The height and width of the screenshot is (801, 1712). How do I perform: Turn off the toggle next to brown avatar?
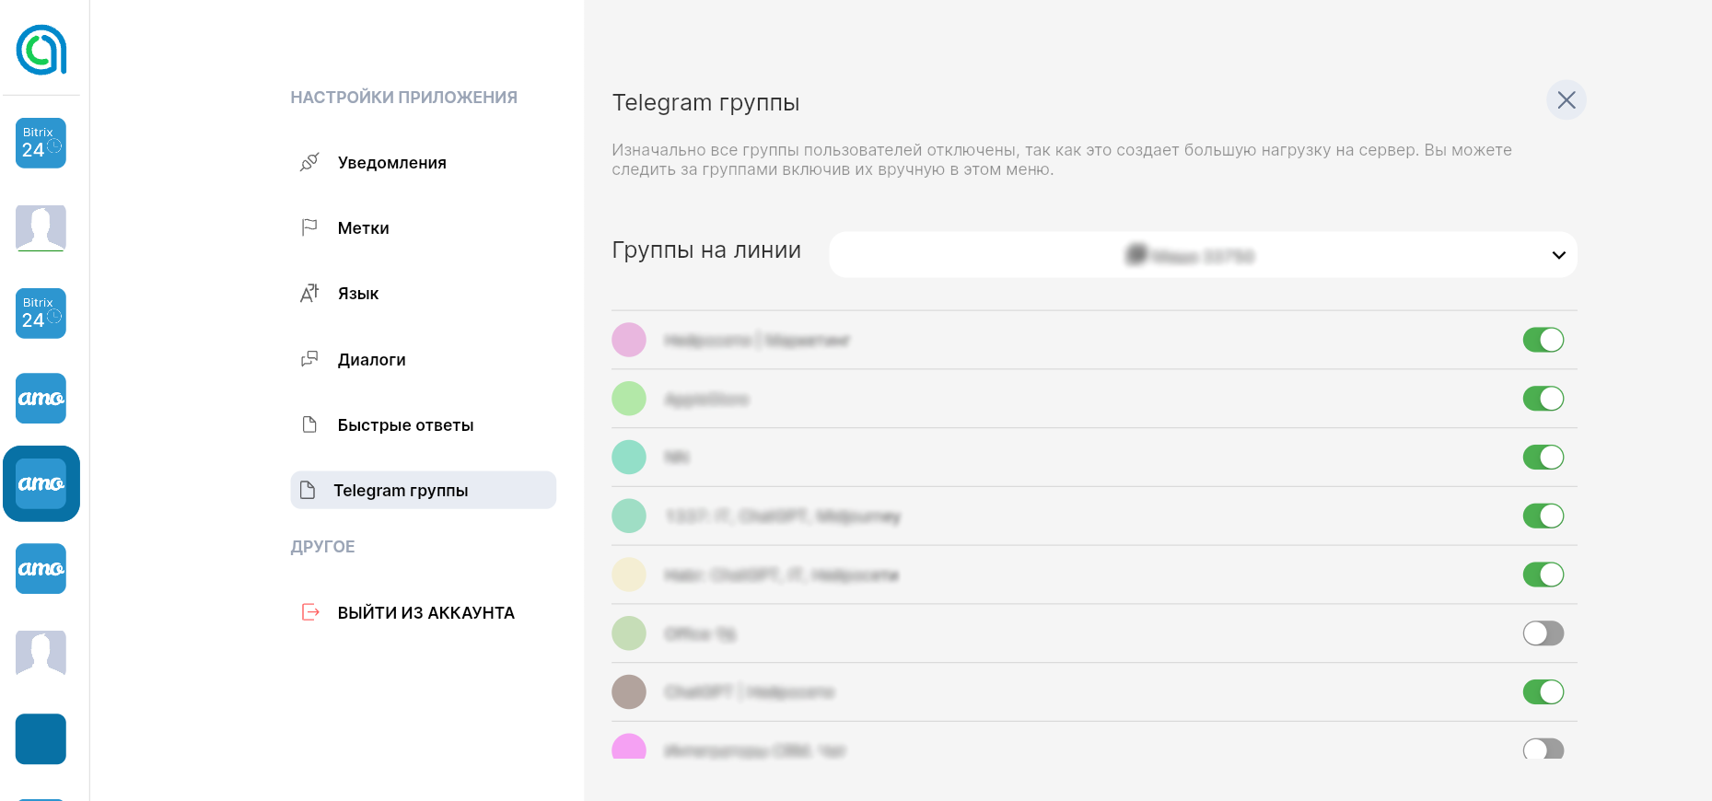[1543, 691]
